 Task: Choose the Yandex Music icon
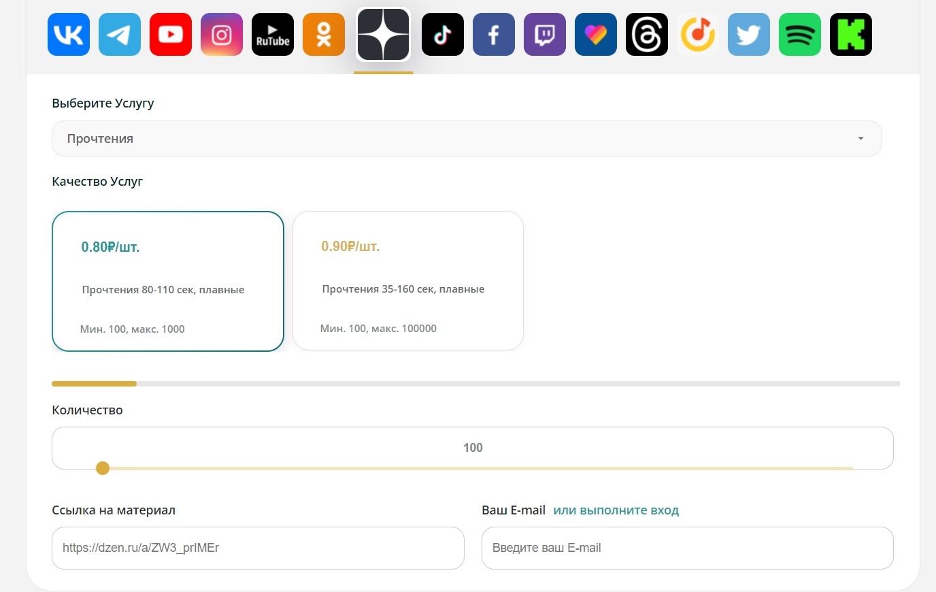coord(698,34)
